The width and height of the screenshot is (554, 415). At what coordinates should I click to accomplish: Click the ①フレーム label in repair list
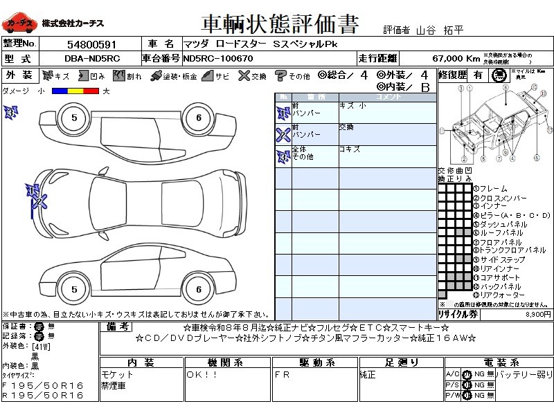click(490, 188)
